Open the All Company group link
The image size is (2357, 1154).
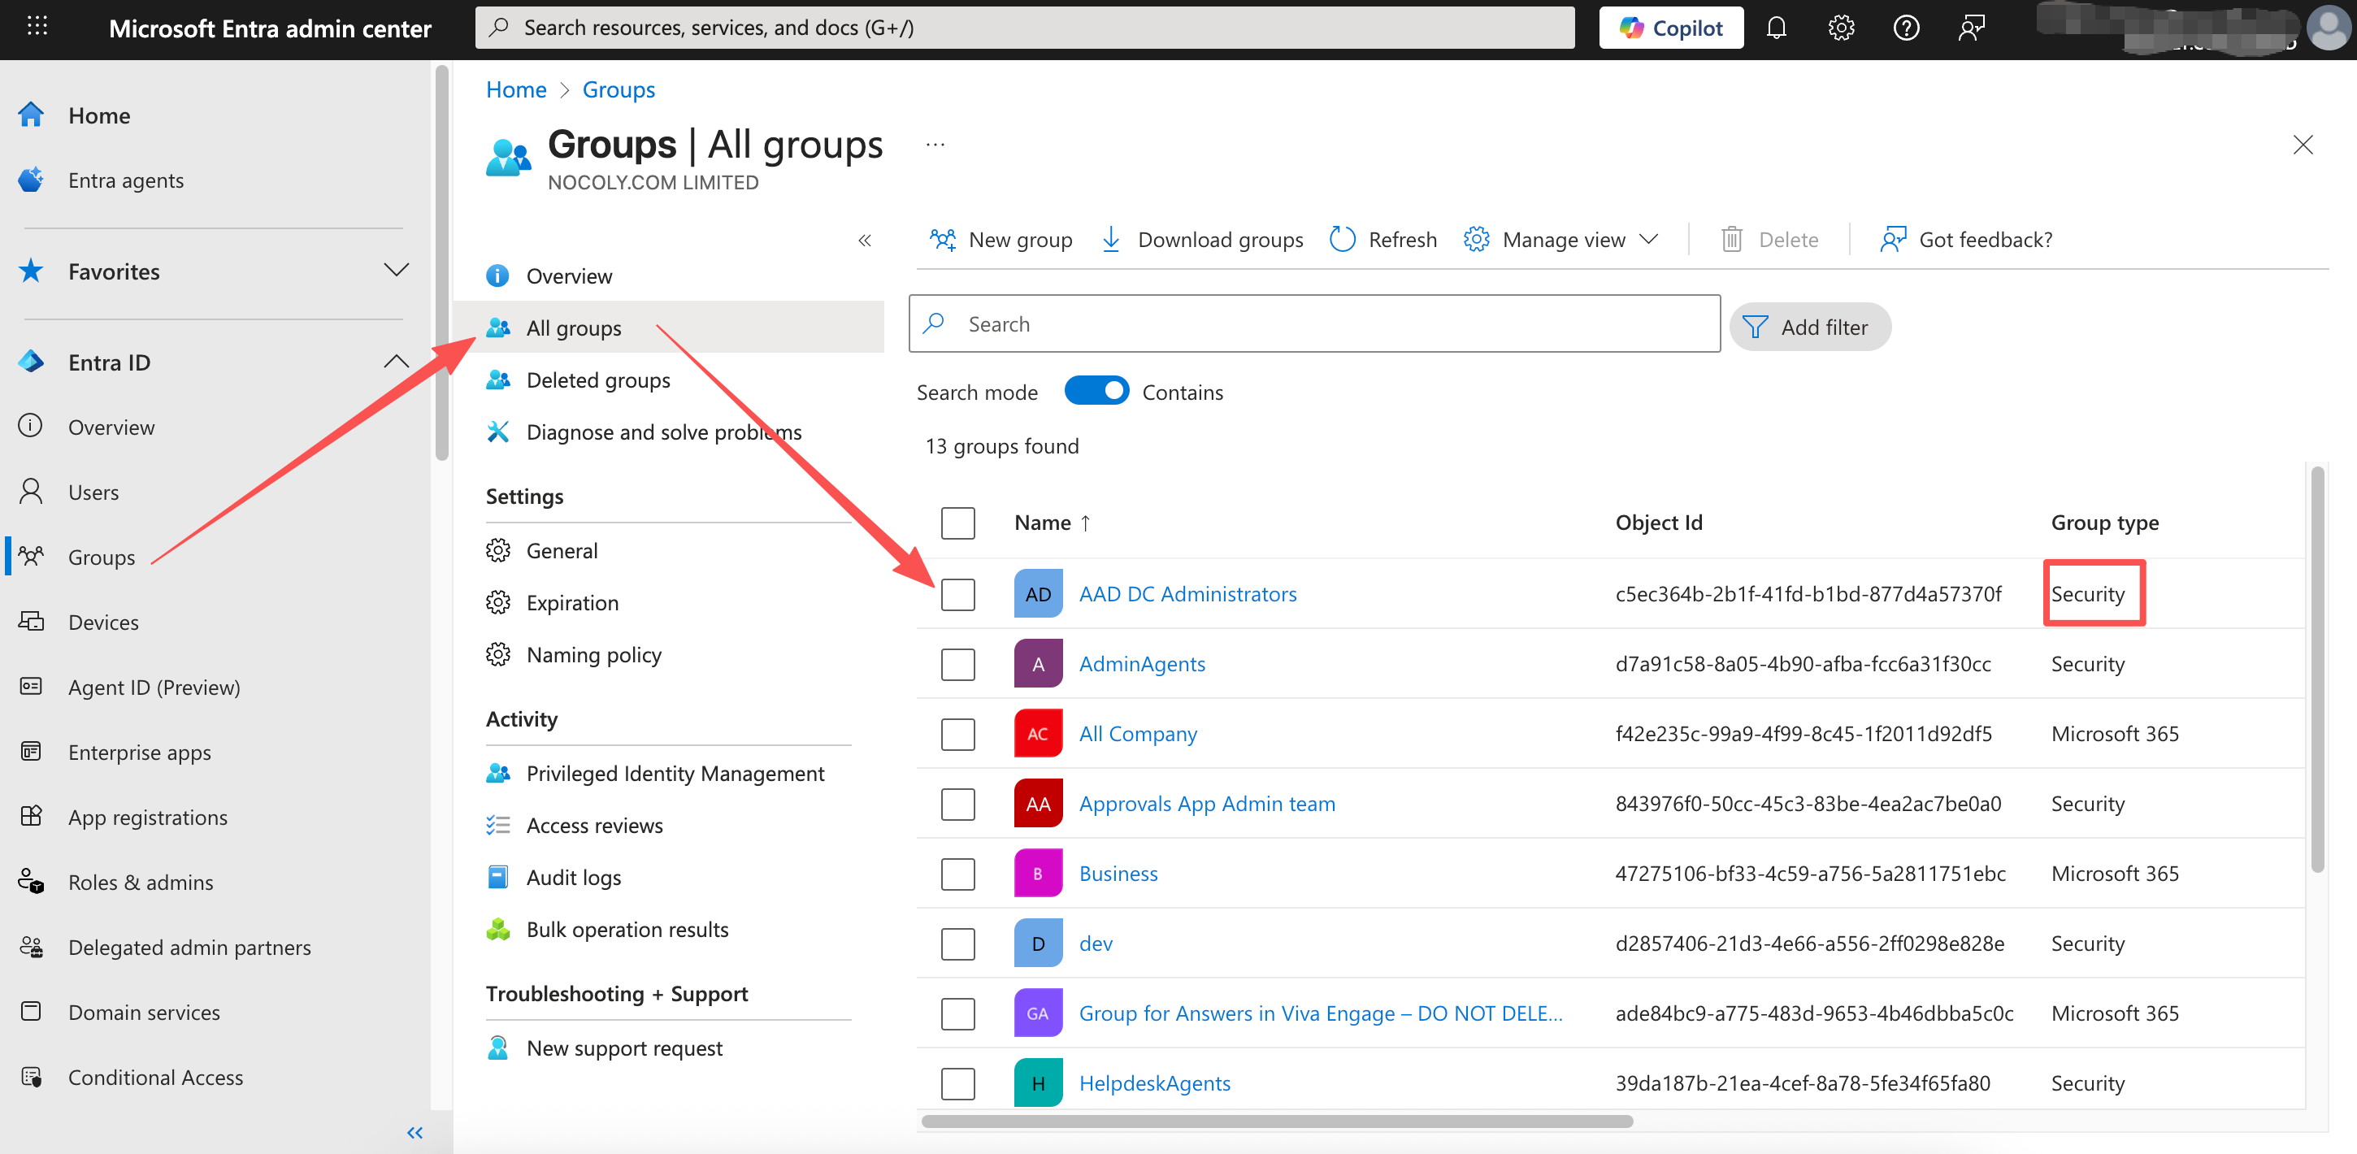click(1137, 734)
